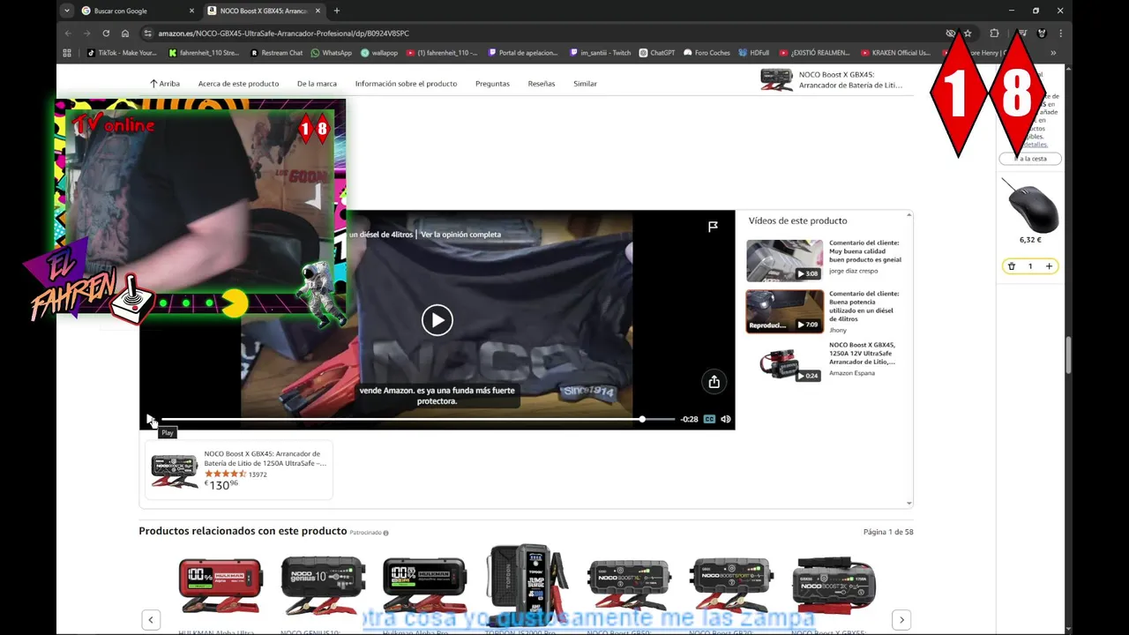Increase cart quantity with plus icon

1049,266
